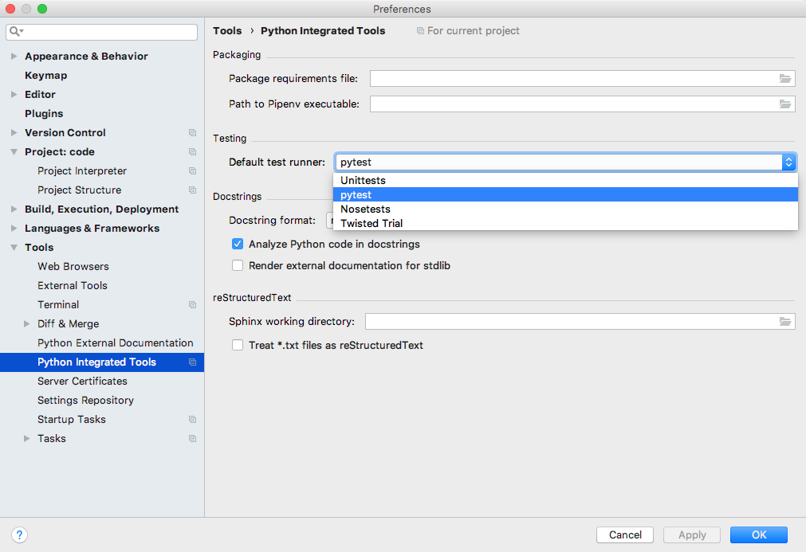Choose pytest from the runner list
The image size is (806, 552).
[x=565, y=194]
